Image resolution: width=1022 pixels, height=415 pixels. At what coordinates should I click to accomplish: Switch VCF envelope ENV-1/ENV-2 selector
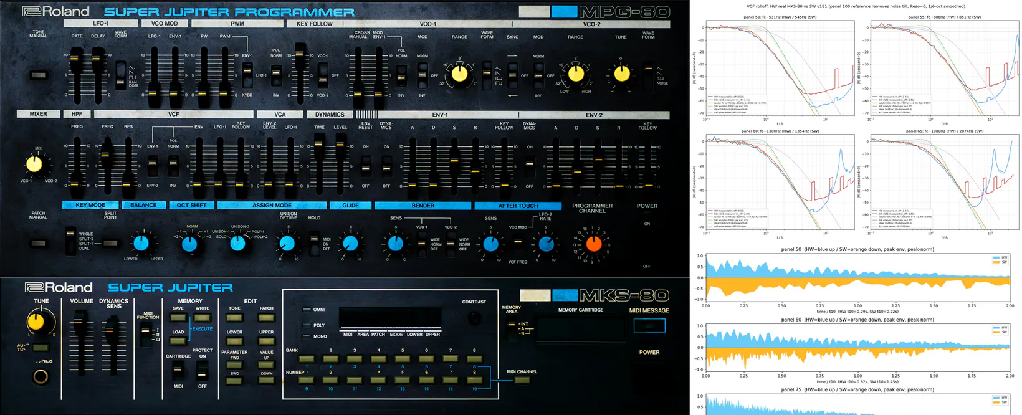pyautogui.click(x=152, y=165)
